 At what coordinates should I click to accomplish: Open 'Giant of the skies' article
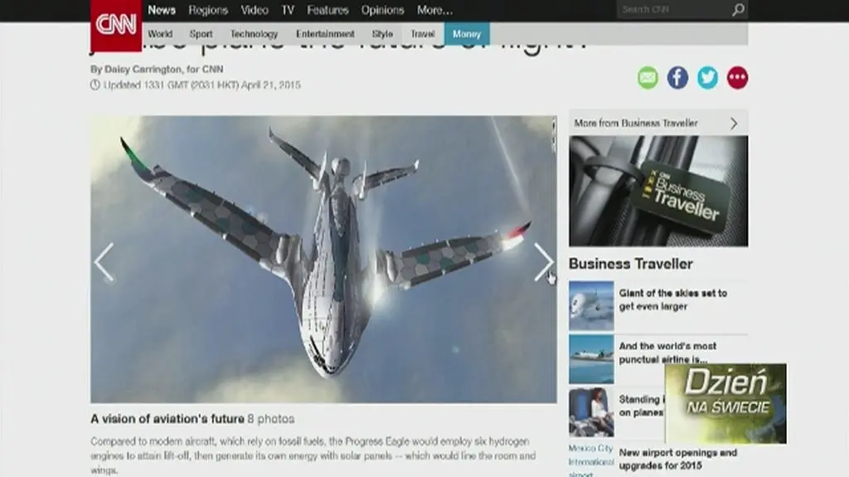672,299
